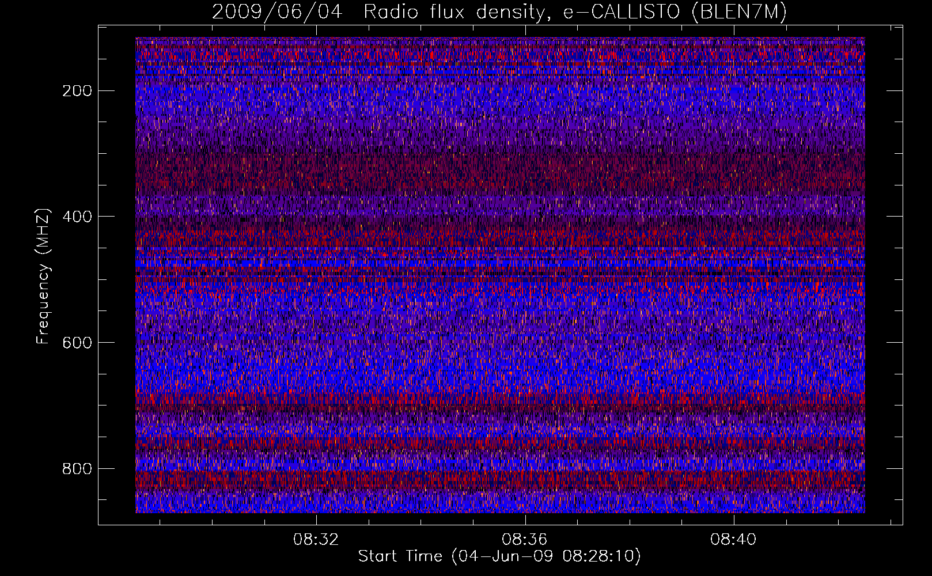The width and height of the screenshot is (932, 576).
Task: Select the 'Frequency (MHZ)' axis label
Action: (x=43, y=276)
